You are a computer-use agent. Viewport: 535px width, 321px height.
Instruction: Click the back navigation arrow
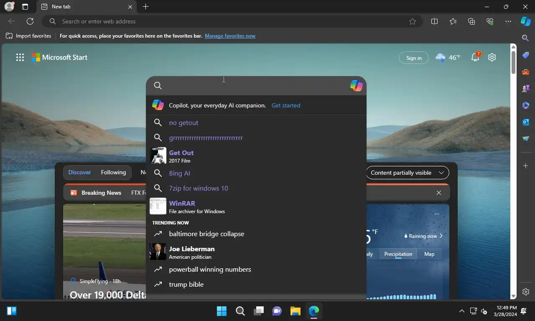(x=12, y=21)
